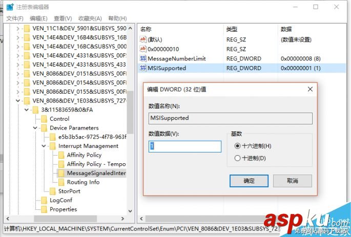The image size is (351, 237).
Task: Collapse the 3&11583659&0&FA key
Action: [x=27, y=110]
